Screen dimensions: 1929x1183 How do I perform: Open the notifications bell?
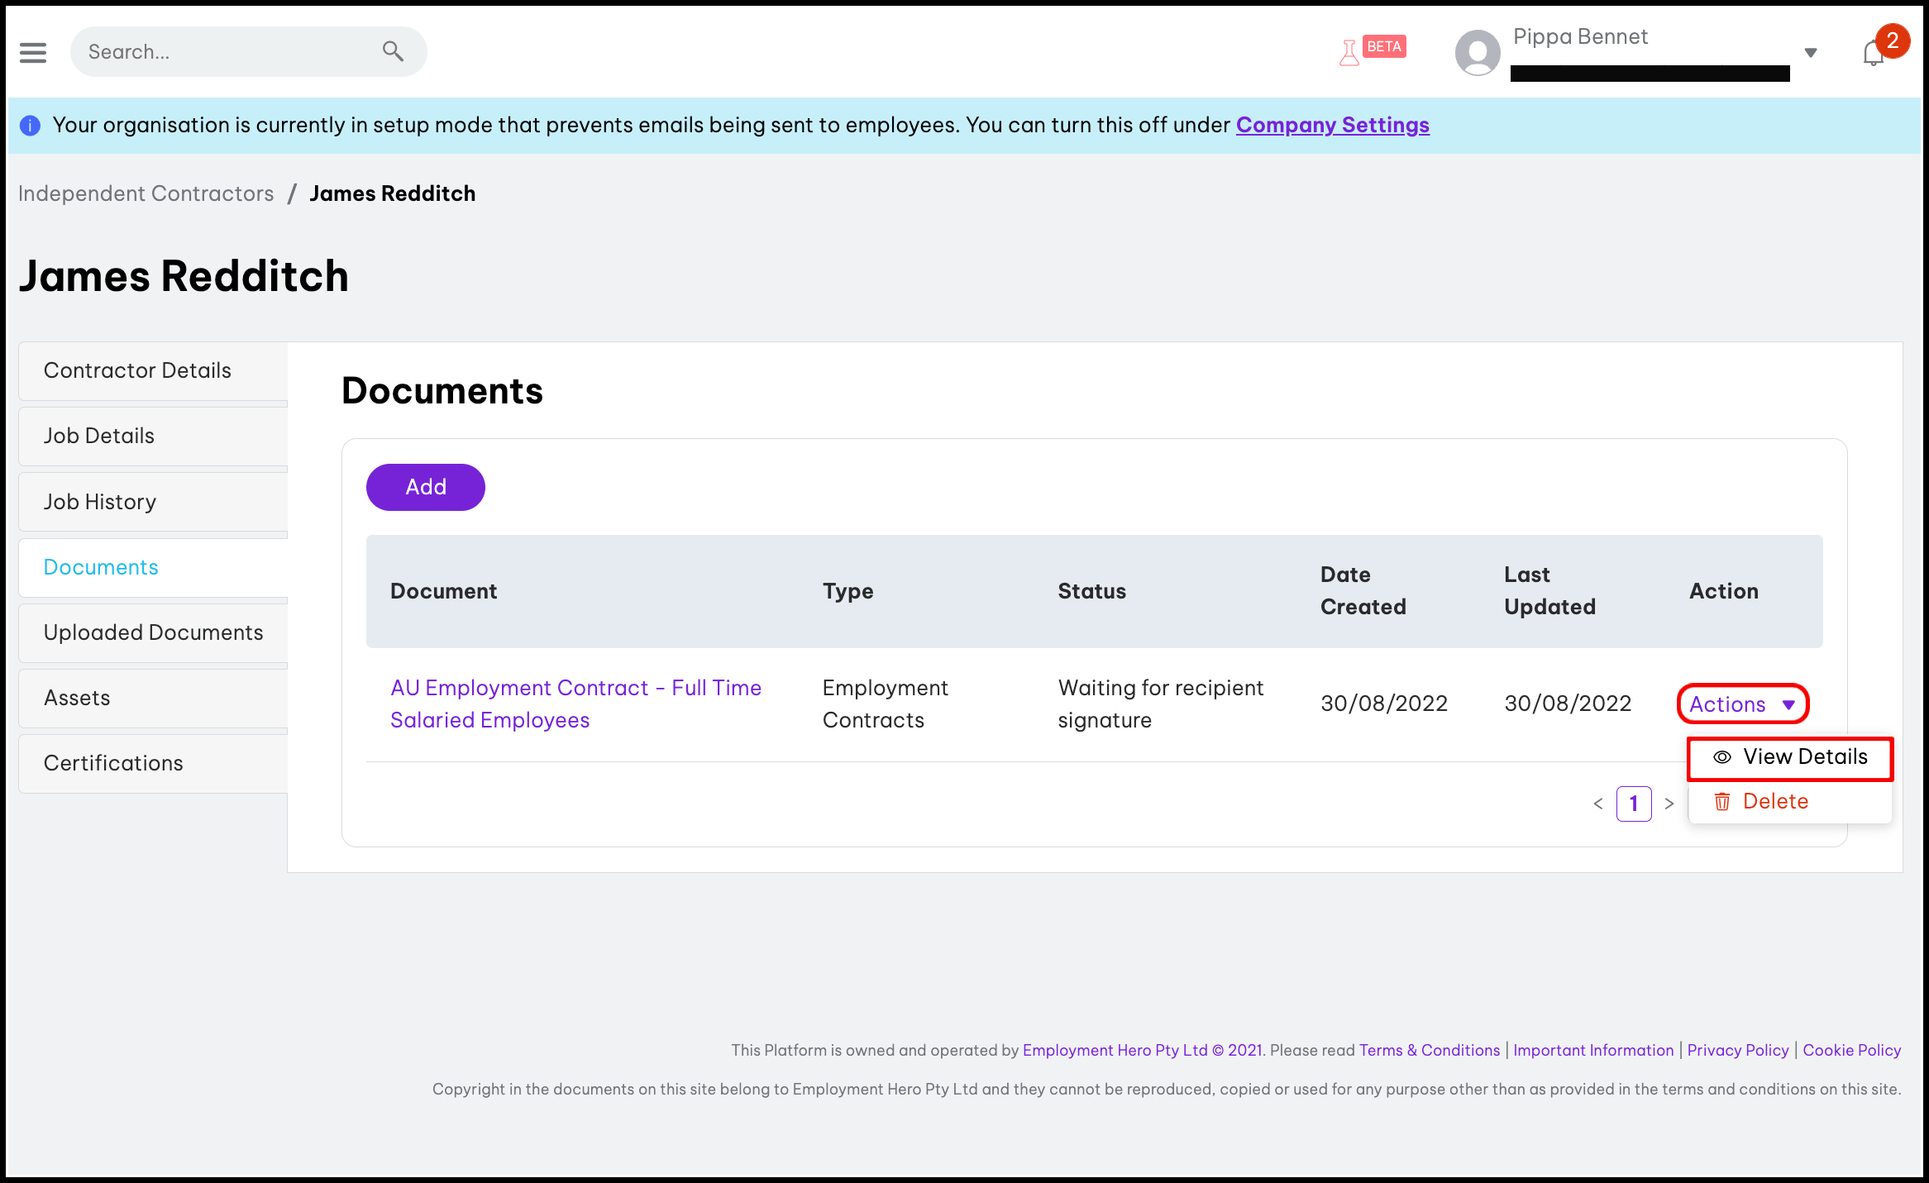(x=1873, y=54)
